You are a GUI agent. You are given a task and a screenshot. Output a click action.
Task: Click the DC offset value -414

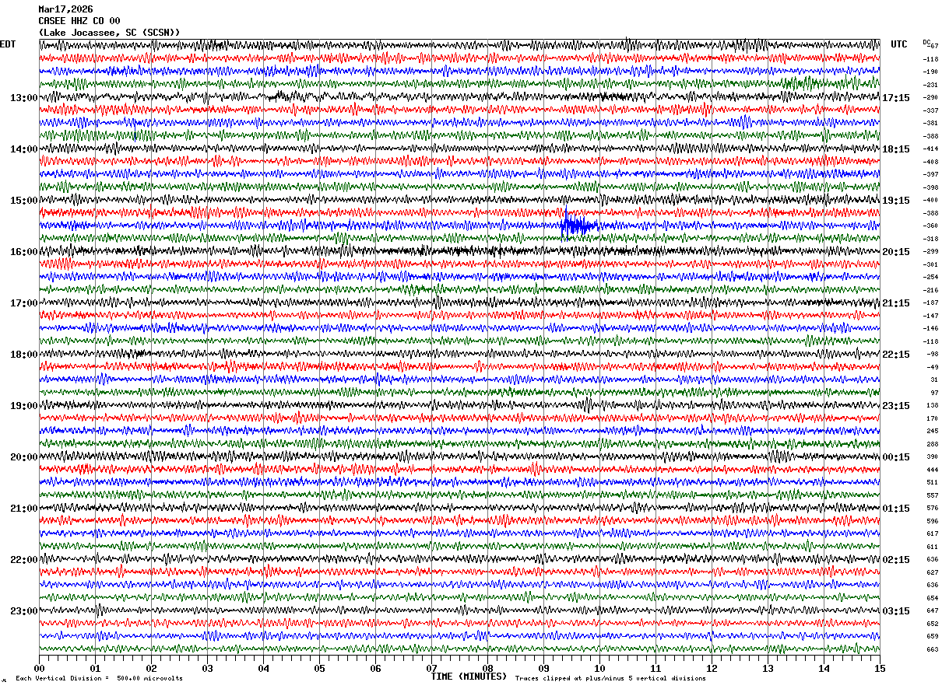click(x=930, y=149)
